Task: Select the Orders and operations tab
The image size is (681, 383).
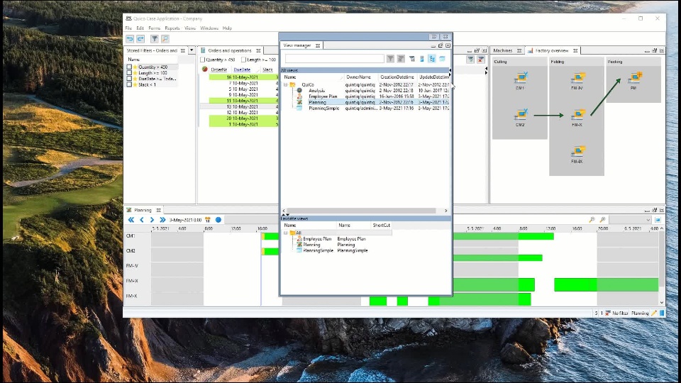Action: pos(229,50)
